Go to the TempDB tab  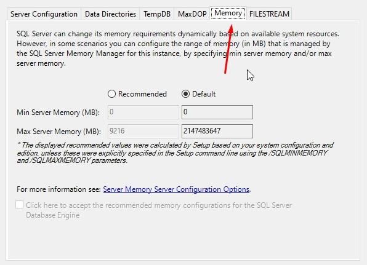point(157,14)
